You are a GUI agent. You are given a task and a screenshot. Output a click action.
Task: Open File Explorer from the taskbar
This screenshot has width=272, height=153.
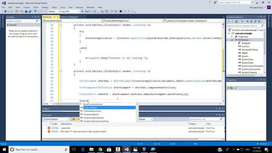tap(91, 149)
